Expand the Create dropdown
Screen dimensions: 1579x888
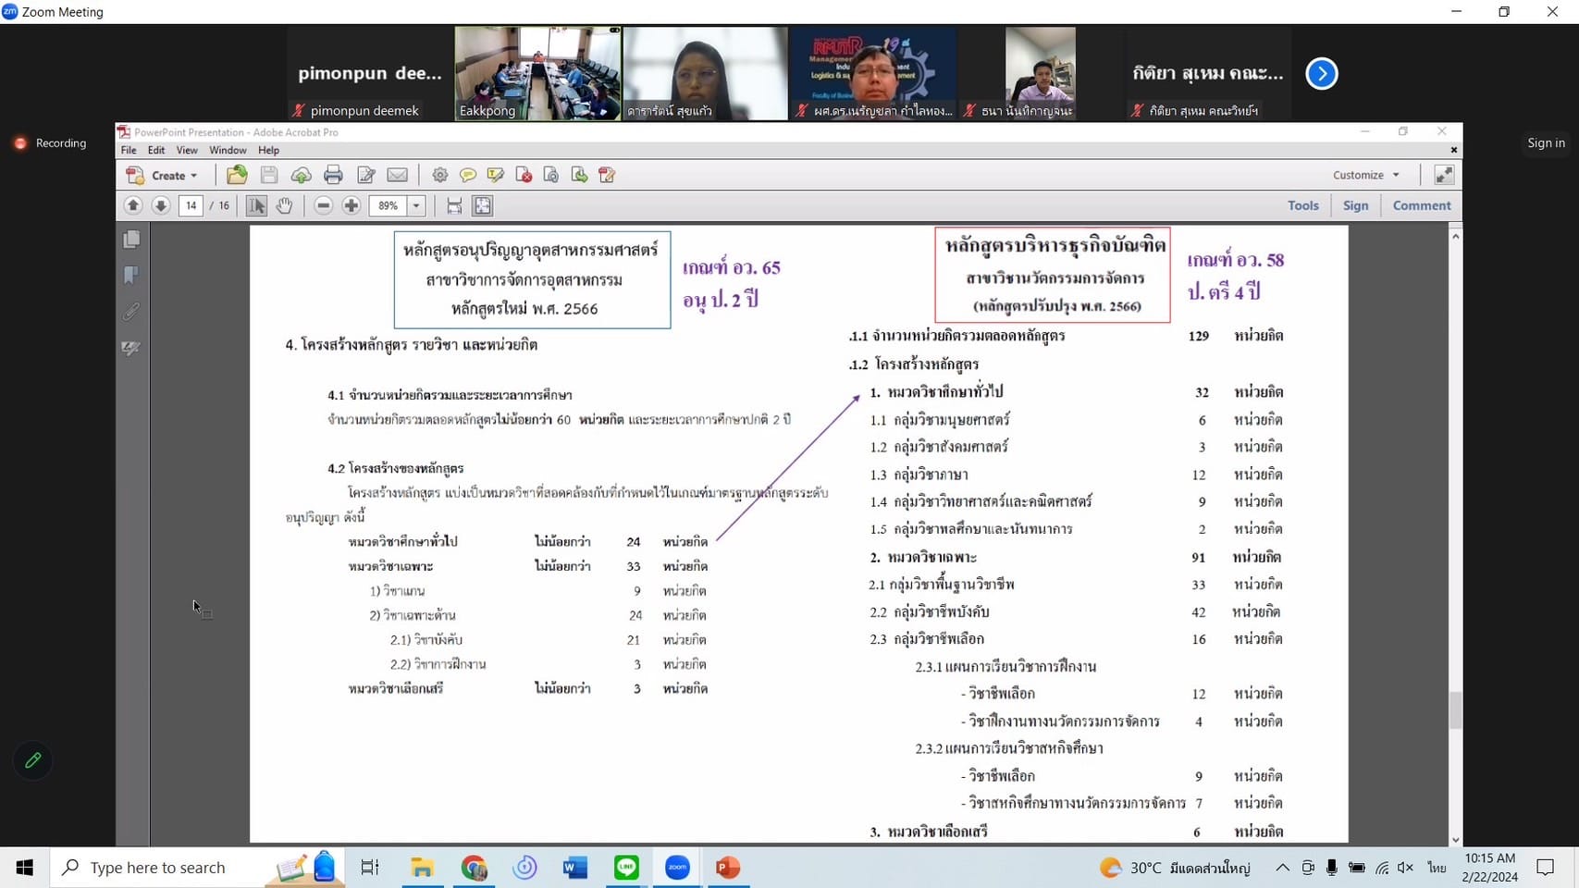tap(173, 175)
